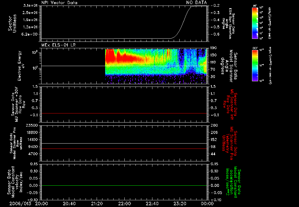The image size is (299, 207).
Task: Click the '190' scanner angle tick value
Action: pos(213,48)
